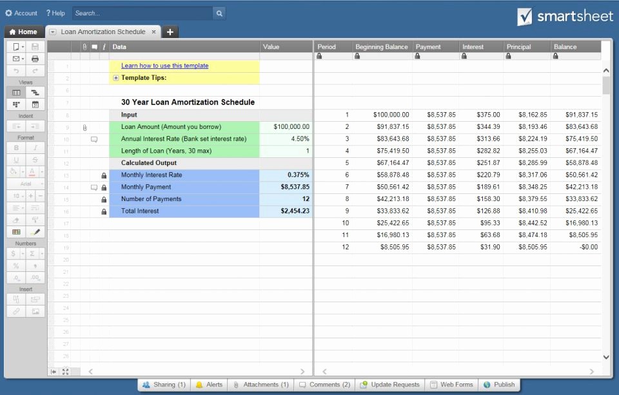Click the Publish button
Image resolution: width=619 pixels, height=395 pixels.
click(499, 385)
